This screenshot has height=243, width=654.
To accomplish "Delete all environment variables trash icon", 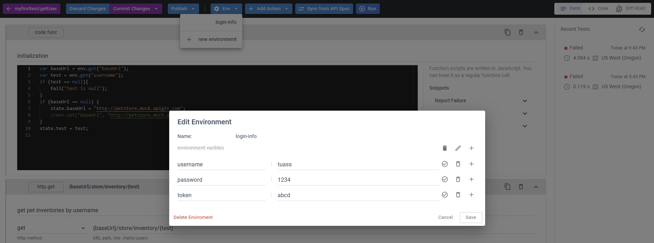I will pos(445,148).
